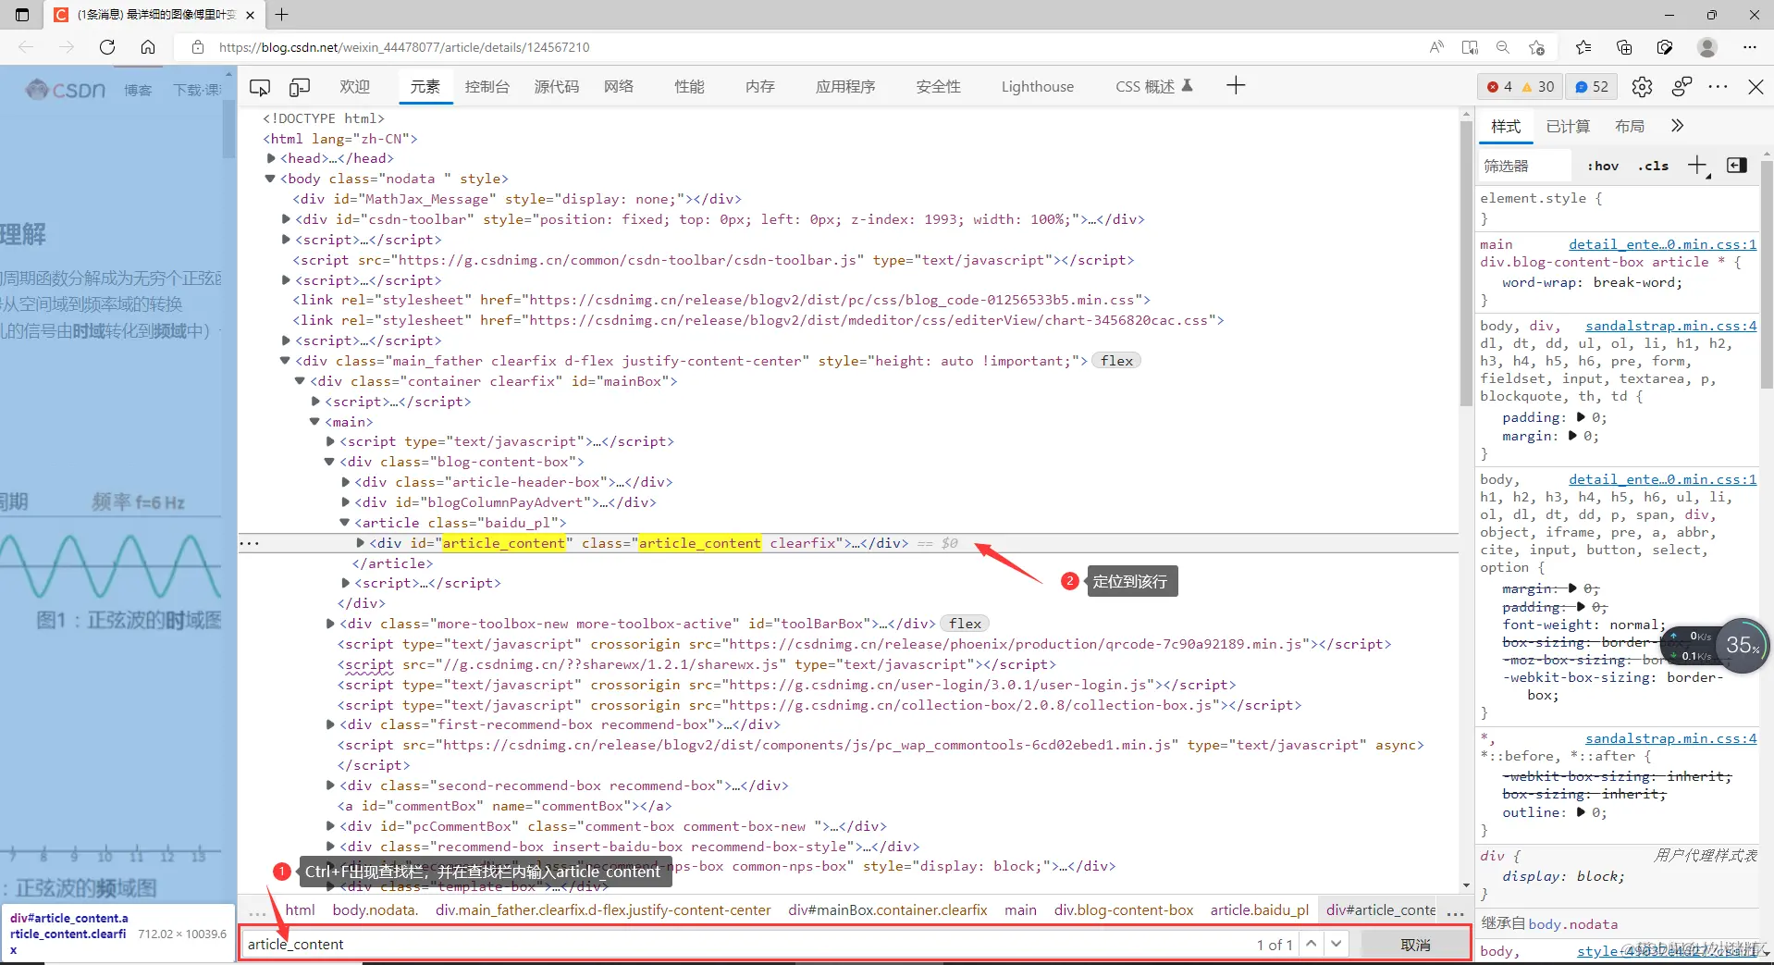
Task: Close the CSDN browser tab
Action: (250, 15)
